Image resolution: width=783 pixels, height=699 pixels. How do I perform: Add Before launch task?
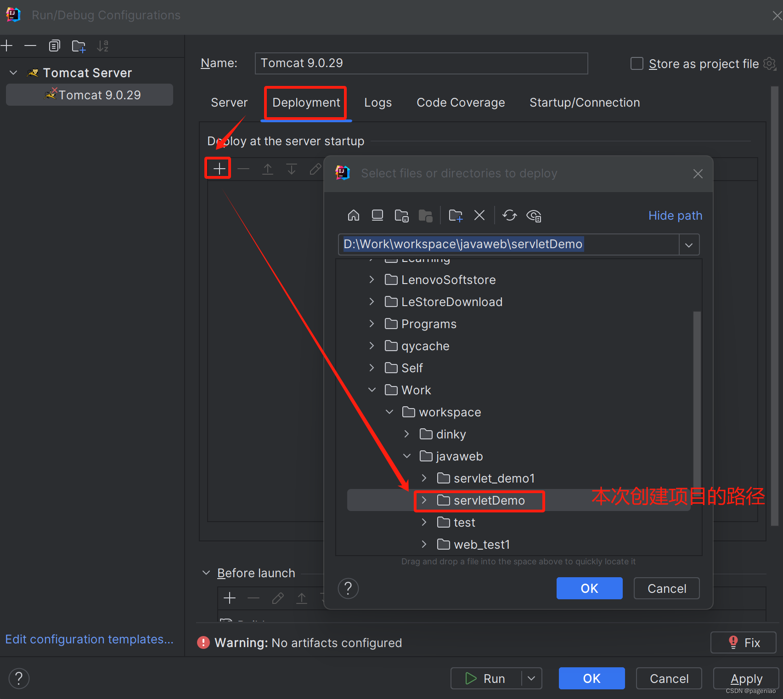pyautogui.click(x=230, y=598)
